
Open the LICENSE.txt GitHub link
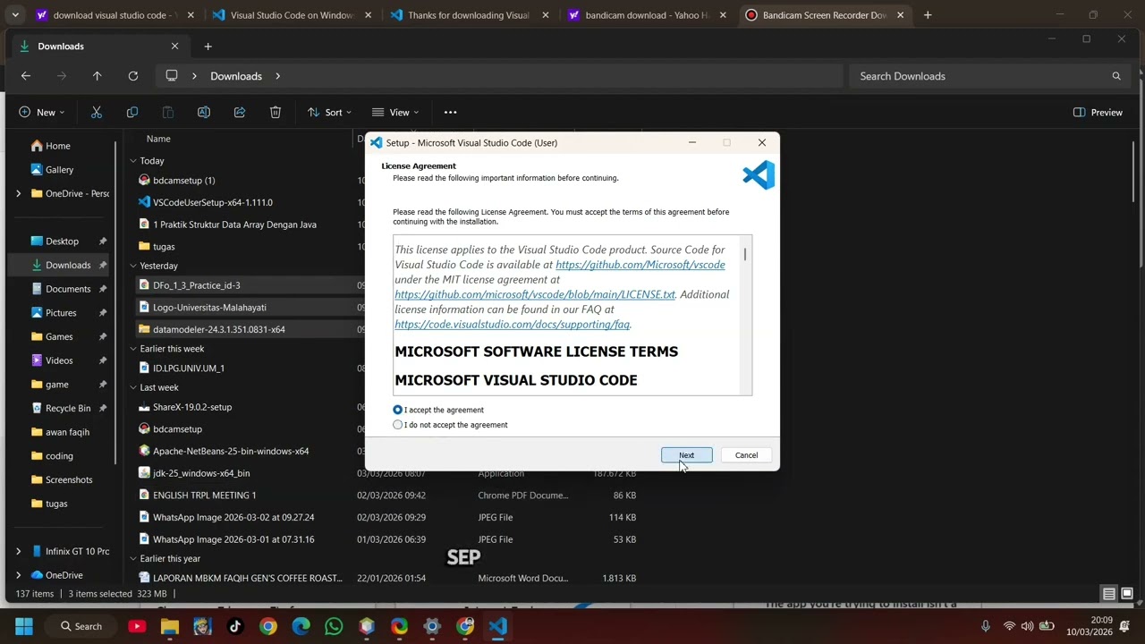click(535, 294)
